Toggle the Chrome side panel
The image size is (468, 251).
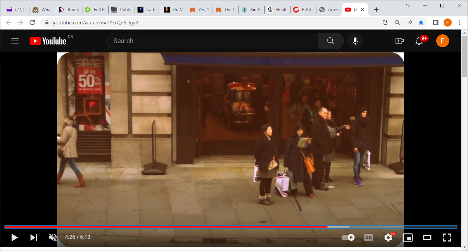[436, 23]
